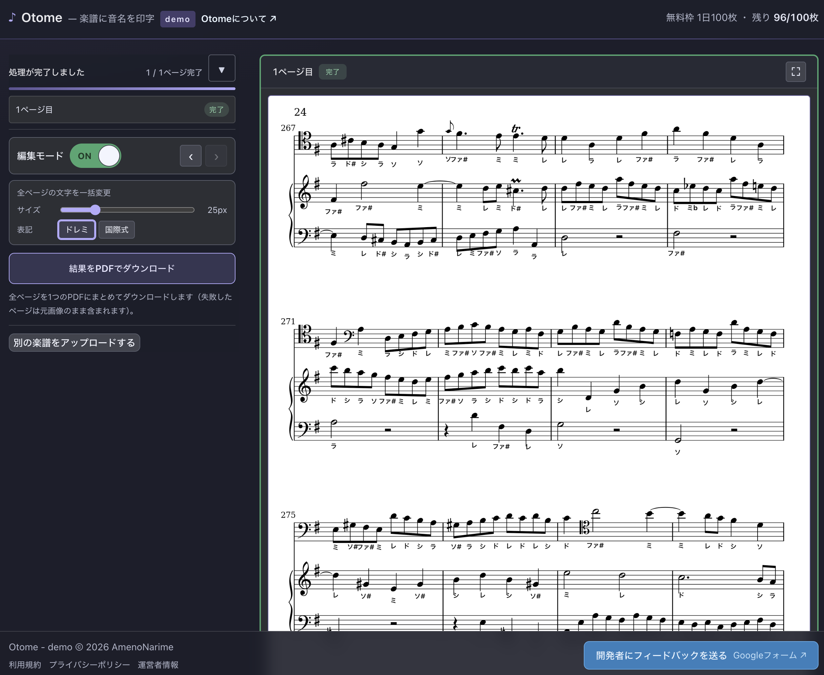The height and width of the screenshot is (675, 824).
Task: Click 別の楽譜をアップロードする button
Action: pos(74,343)
